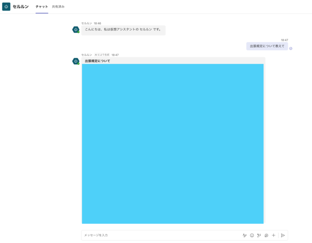Screen dimensions: 312x243
Task: Switch to the チャット tab
Action: coord(42,7)
